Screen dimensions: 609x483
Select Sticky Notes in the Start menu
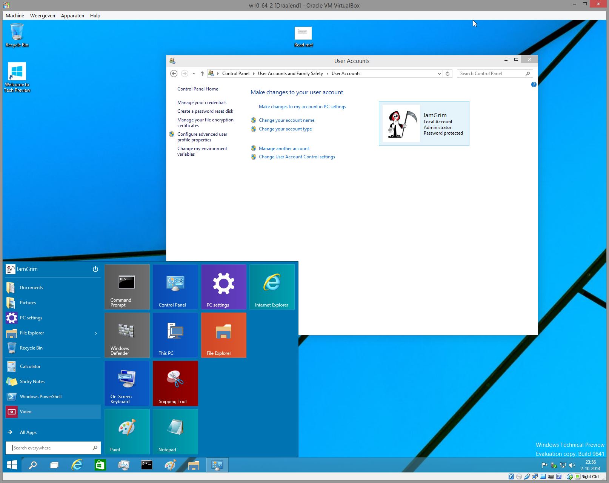tap(53, 381)
